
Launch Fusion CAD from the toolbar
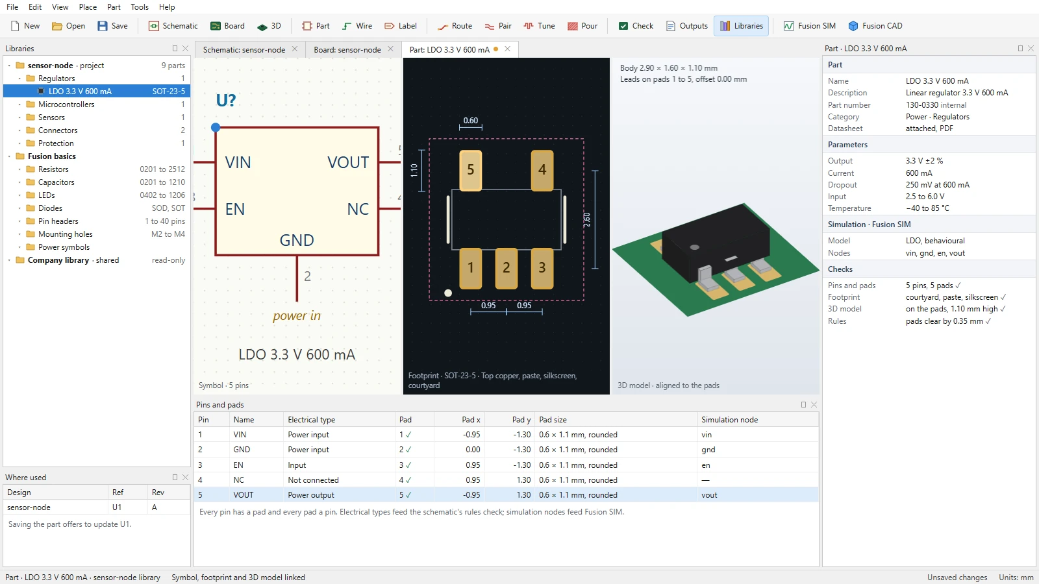click(x=875, y=26)
